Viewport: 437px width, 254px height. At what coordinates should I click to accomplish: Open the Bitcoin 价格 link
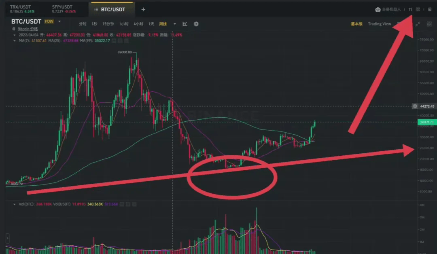(28, 29)
